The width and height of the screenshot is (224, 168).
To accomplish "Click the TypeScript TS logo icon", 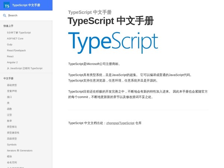I will 6,5.
